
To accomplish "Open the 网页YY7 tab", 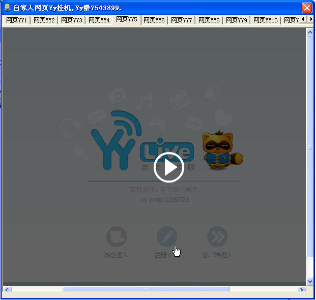I will [181, 20].
